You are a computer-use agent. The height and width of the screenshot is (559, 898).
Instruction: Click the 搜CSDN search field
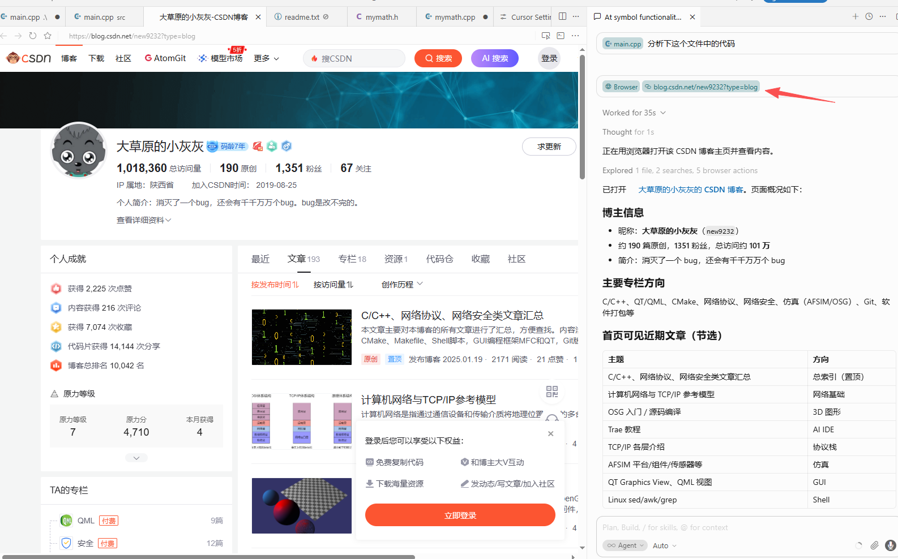point(354,58)
